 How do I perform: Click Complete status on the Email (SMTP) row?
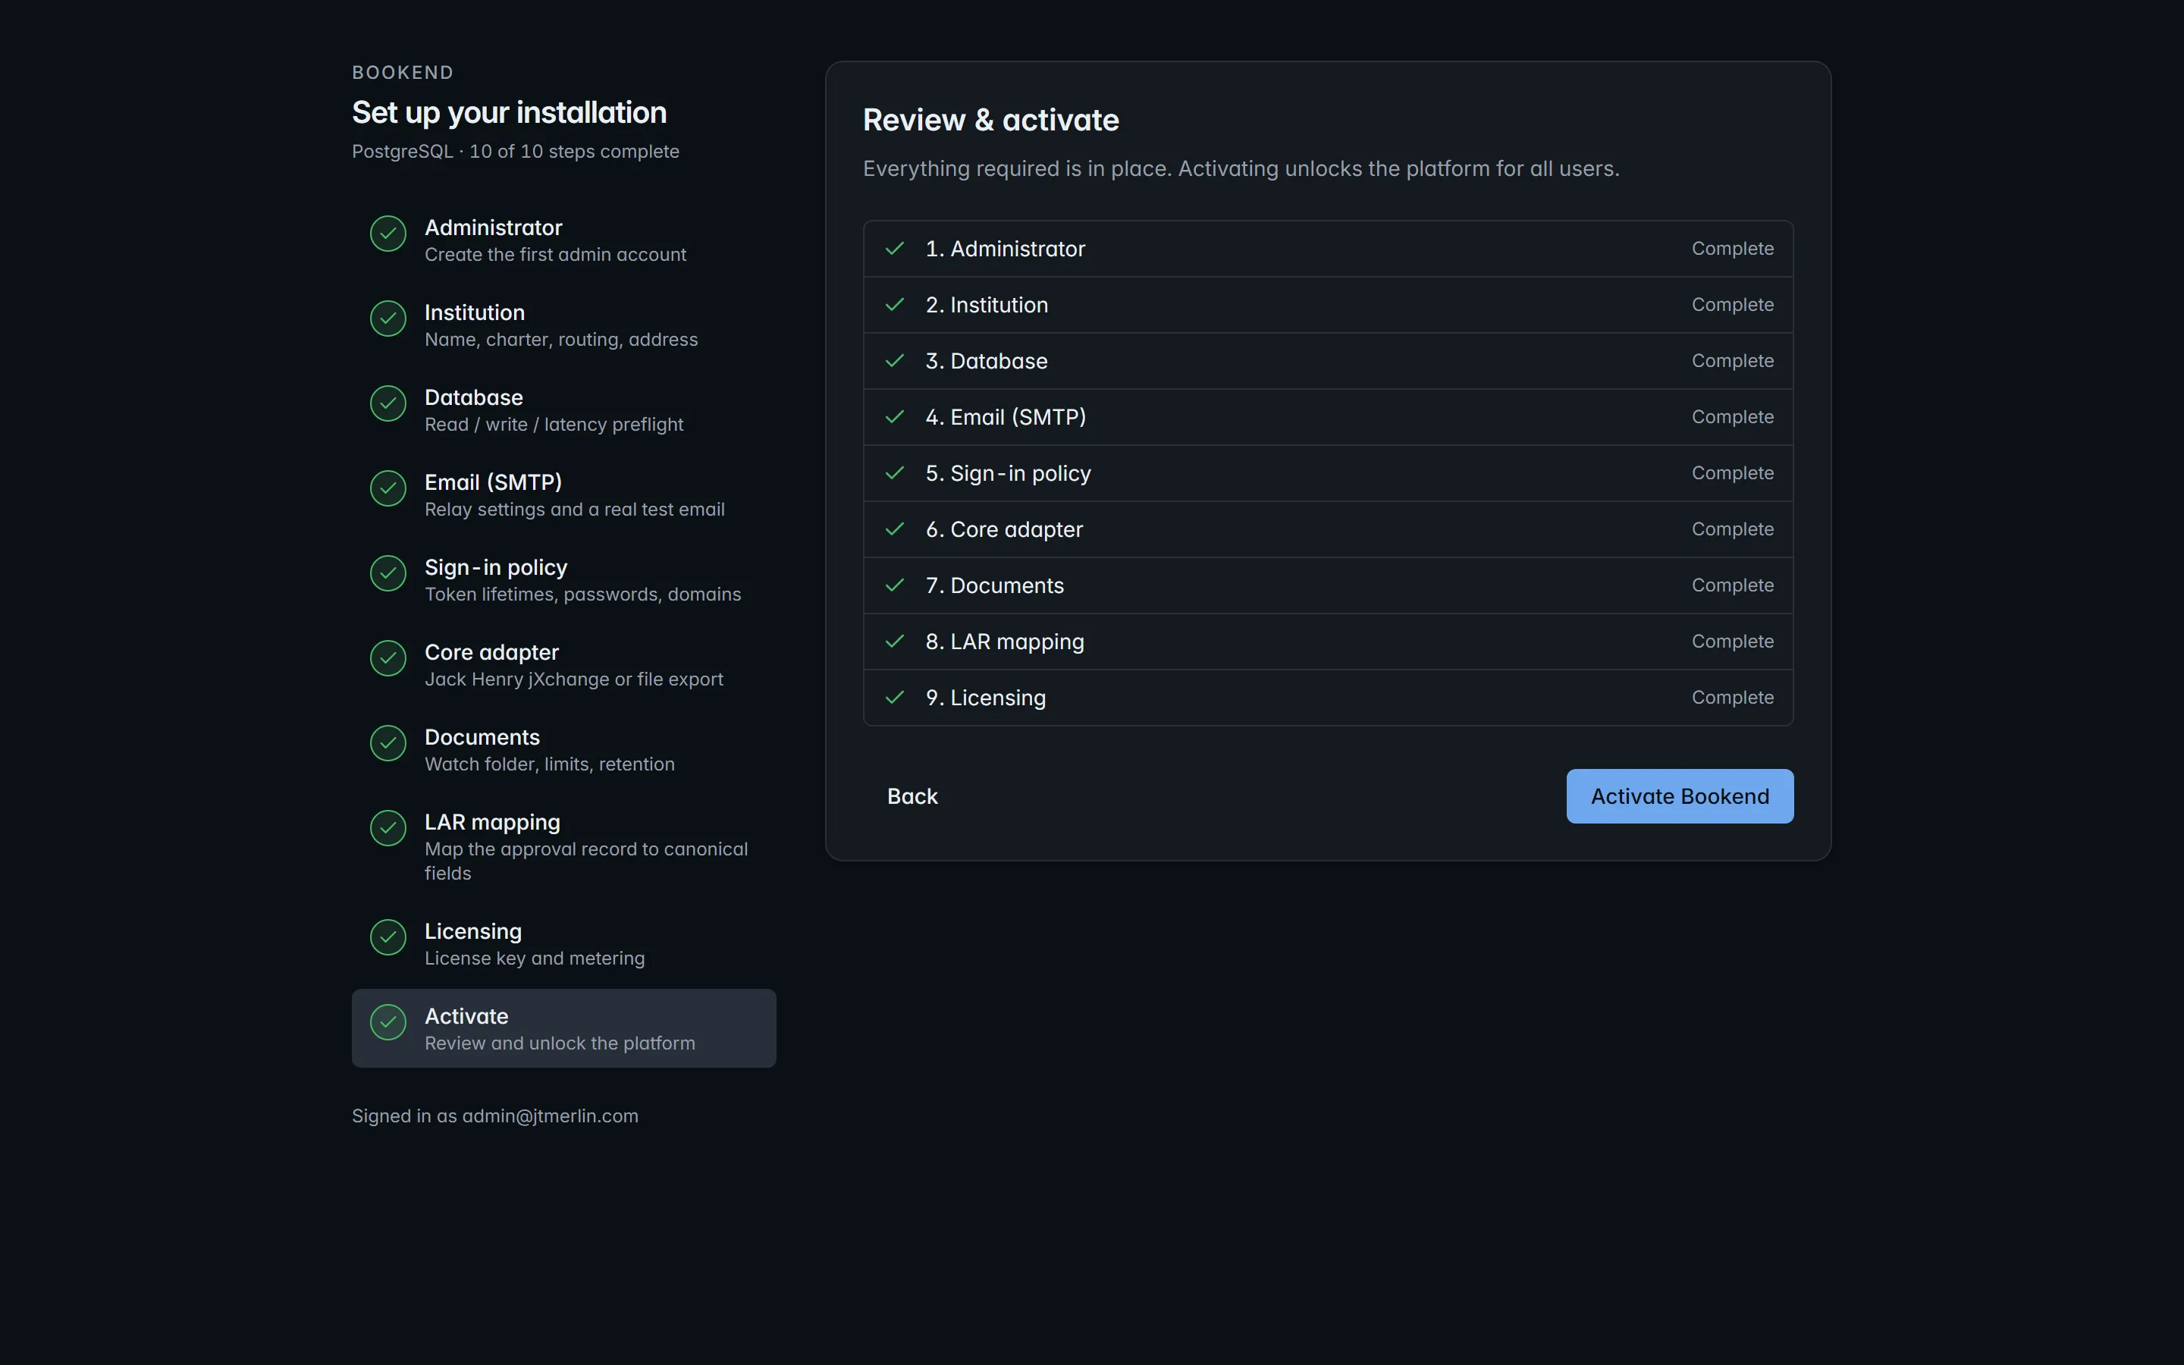pos(1732,416)
